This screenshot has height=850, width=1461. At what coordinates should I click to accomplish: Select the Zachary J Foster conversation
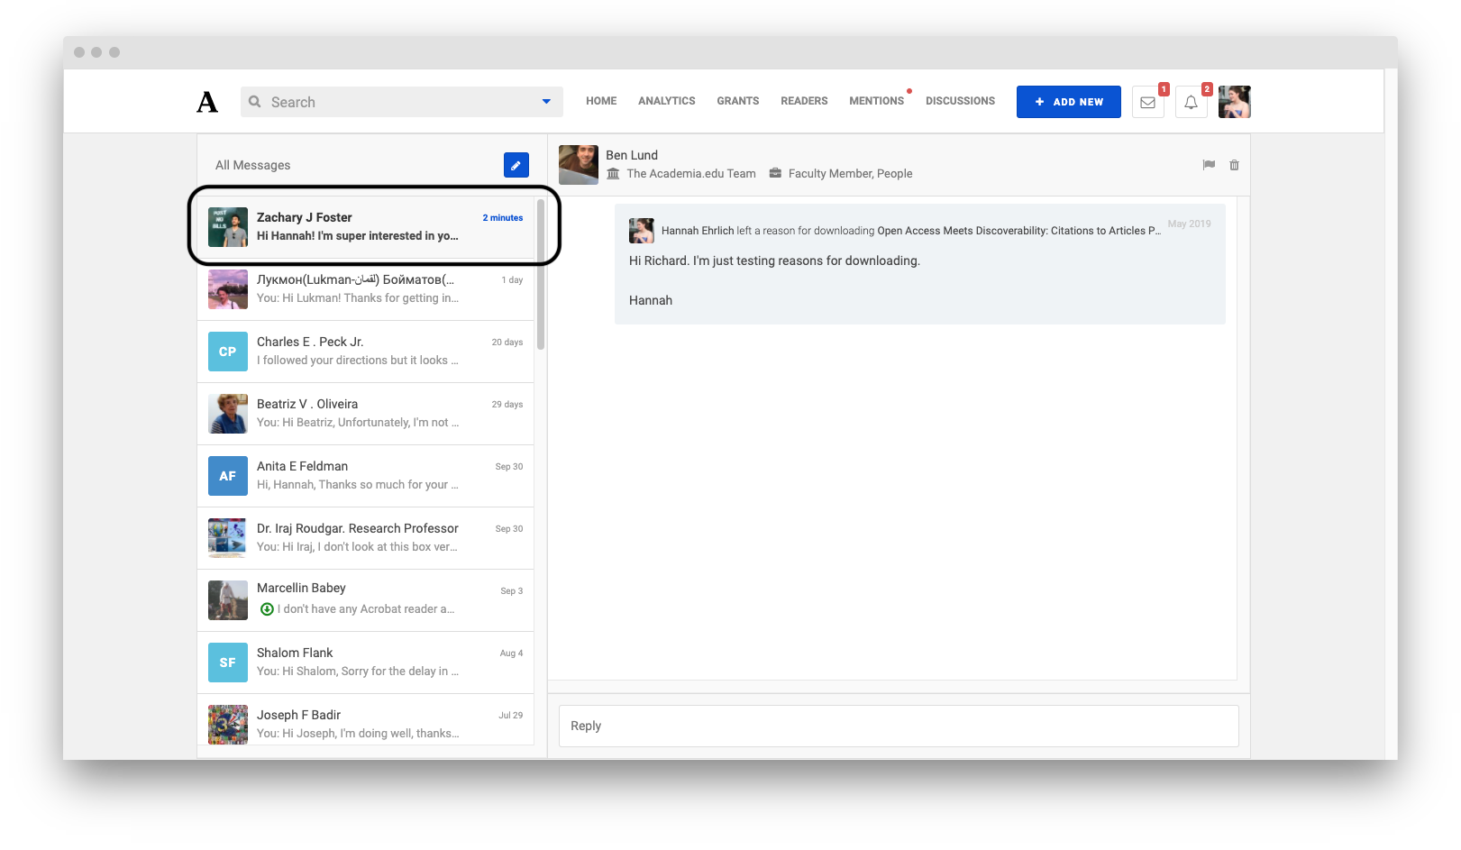click(370, 226)
